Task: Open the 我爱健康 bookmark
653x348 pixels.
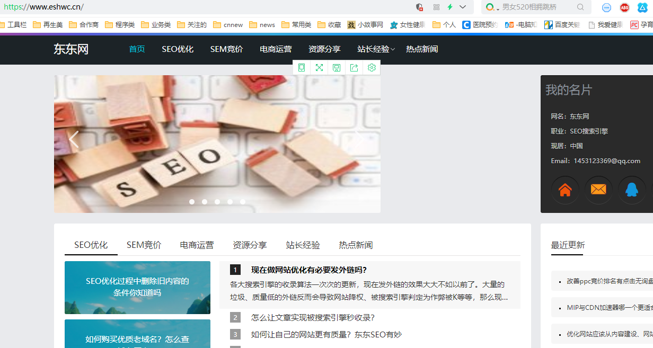Action: 605,25
